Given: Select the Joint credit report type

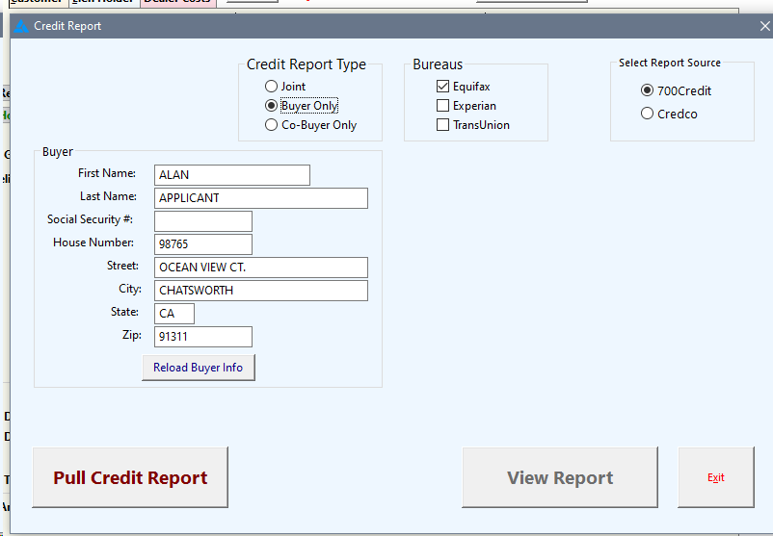Looking at the screenshot, I should pyautogui.click(x=272, y=87).
